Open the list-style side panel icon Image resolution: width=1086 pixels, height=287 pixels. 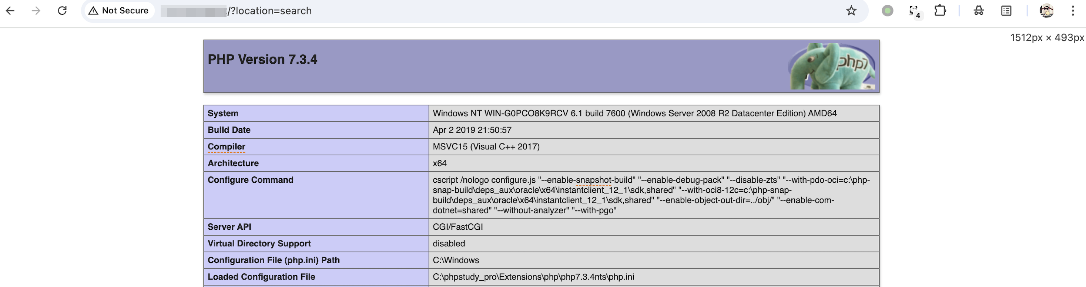(x=1006, y=10)
